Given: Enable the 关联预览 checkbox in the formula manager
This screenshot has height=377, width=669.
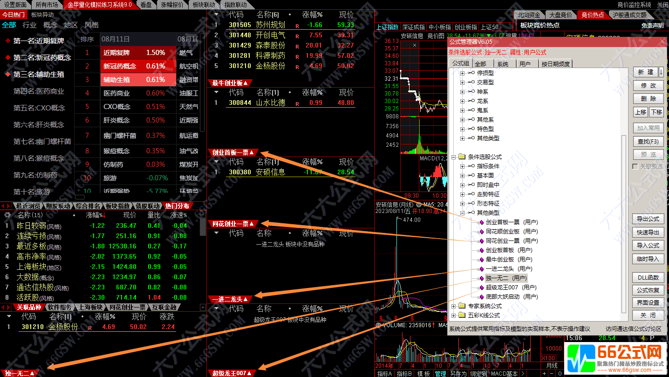Looking at the screenshot, I should 636,166.
